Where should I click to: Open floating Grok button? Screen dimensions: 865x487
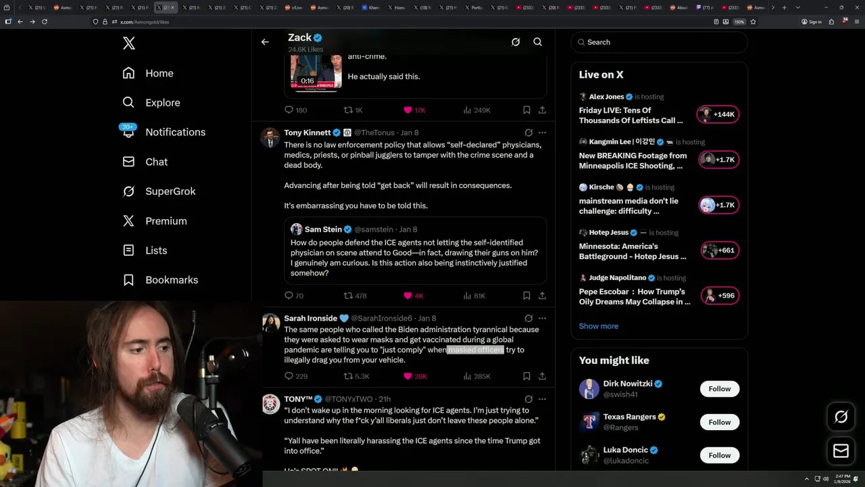click(841, 417)
